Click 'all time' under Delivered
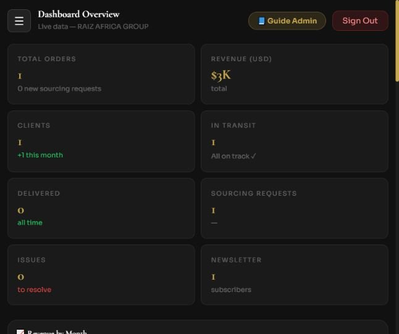Viewport: 399px width, 334px height. 30,223
